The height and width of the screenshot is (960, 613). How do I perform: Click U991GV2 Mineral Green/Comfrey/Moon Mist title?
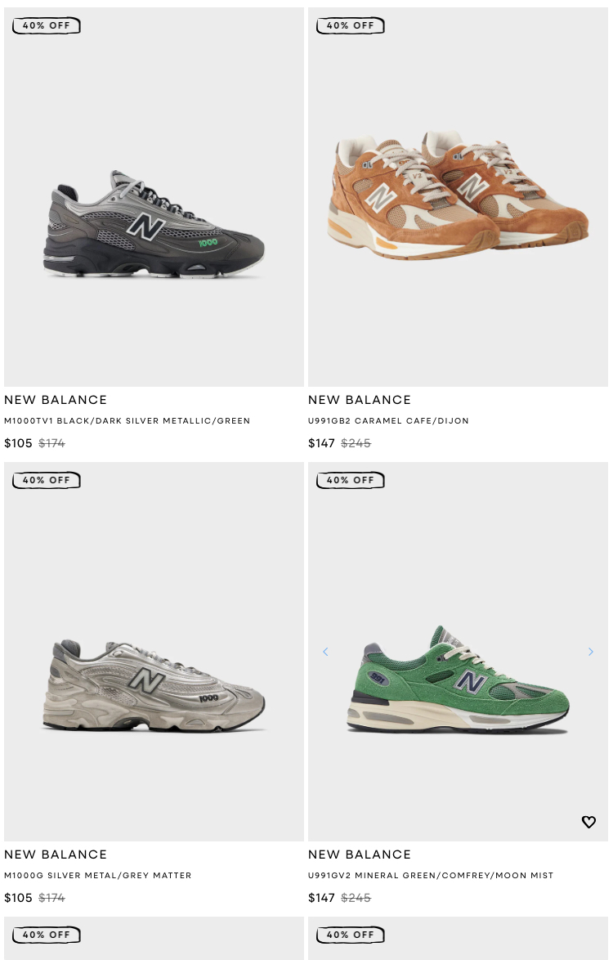(431, 876)
